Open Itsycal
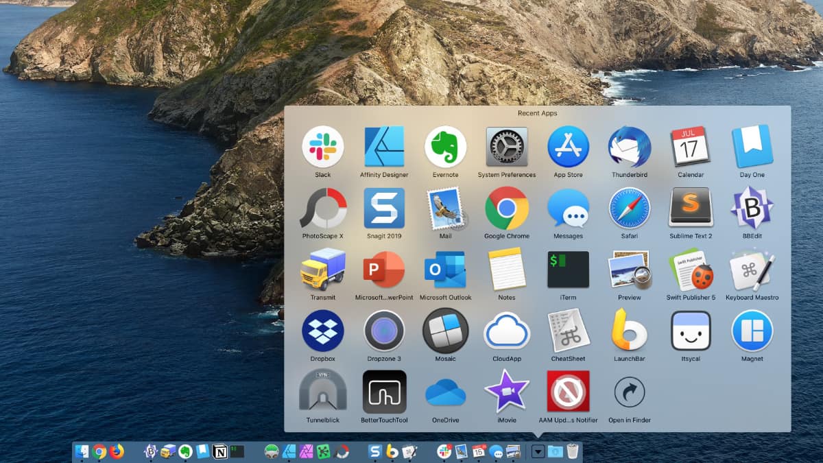Viewport: 823px width, 463px height. 691,331
